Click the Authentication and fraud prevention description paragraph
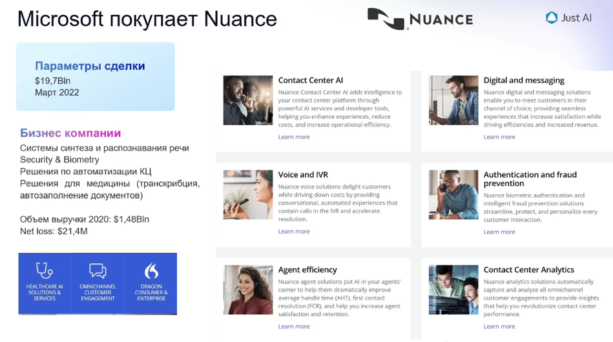 (x=541, y=208)
